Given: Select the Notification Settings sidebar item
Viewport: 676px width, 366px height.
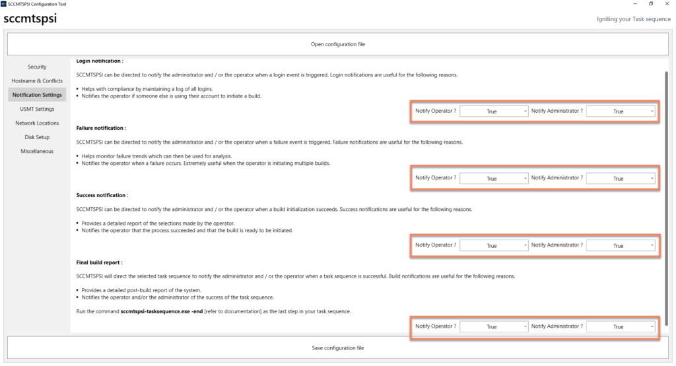Looking at the screenshot, I should click(x=37, y=95).
